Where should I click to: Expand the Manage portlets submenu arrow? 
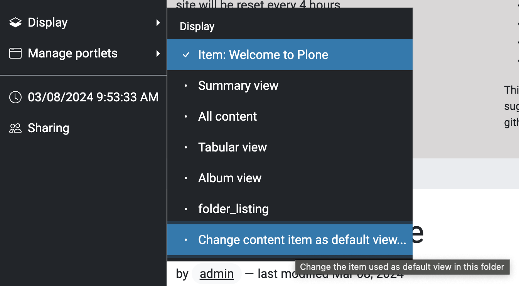pyautogui.click(x=158, y=53)
